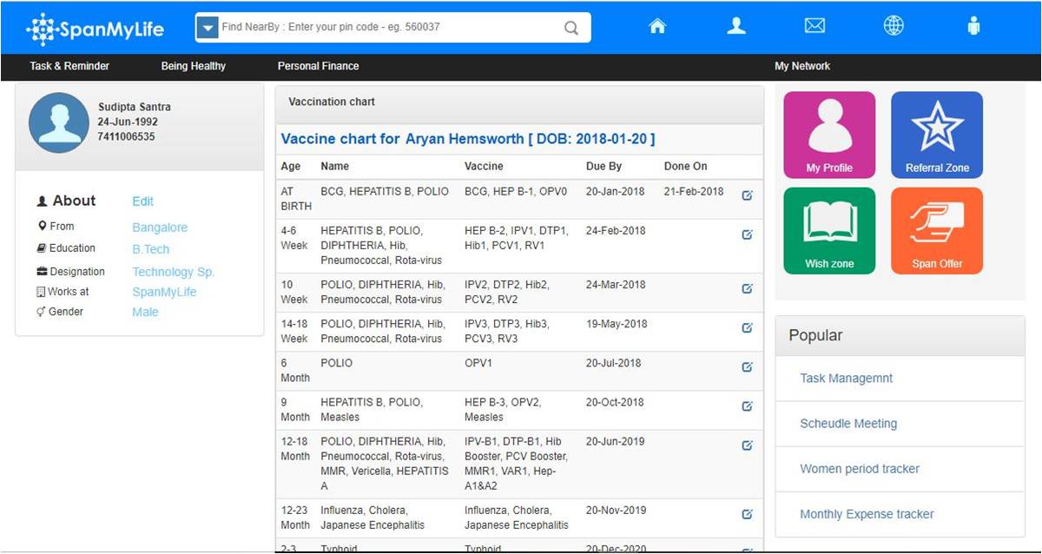Edit the AT BIRTH vaccine row
The image size is (1042, 554).
pos(747,195)
